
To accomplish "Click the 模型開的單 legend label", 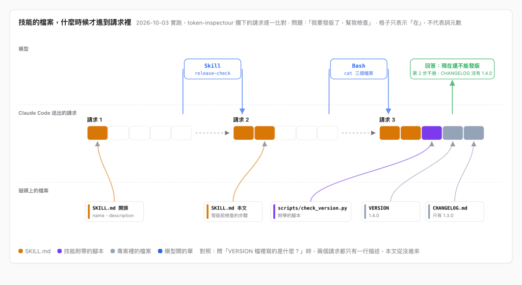I will [179, 251].
